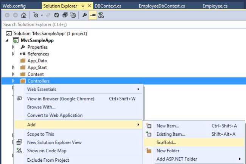This screenshot has width=246, height=164.
Task: Collapse the MvcSampleApp project node
Action: click(7, 40)
